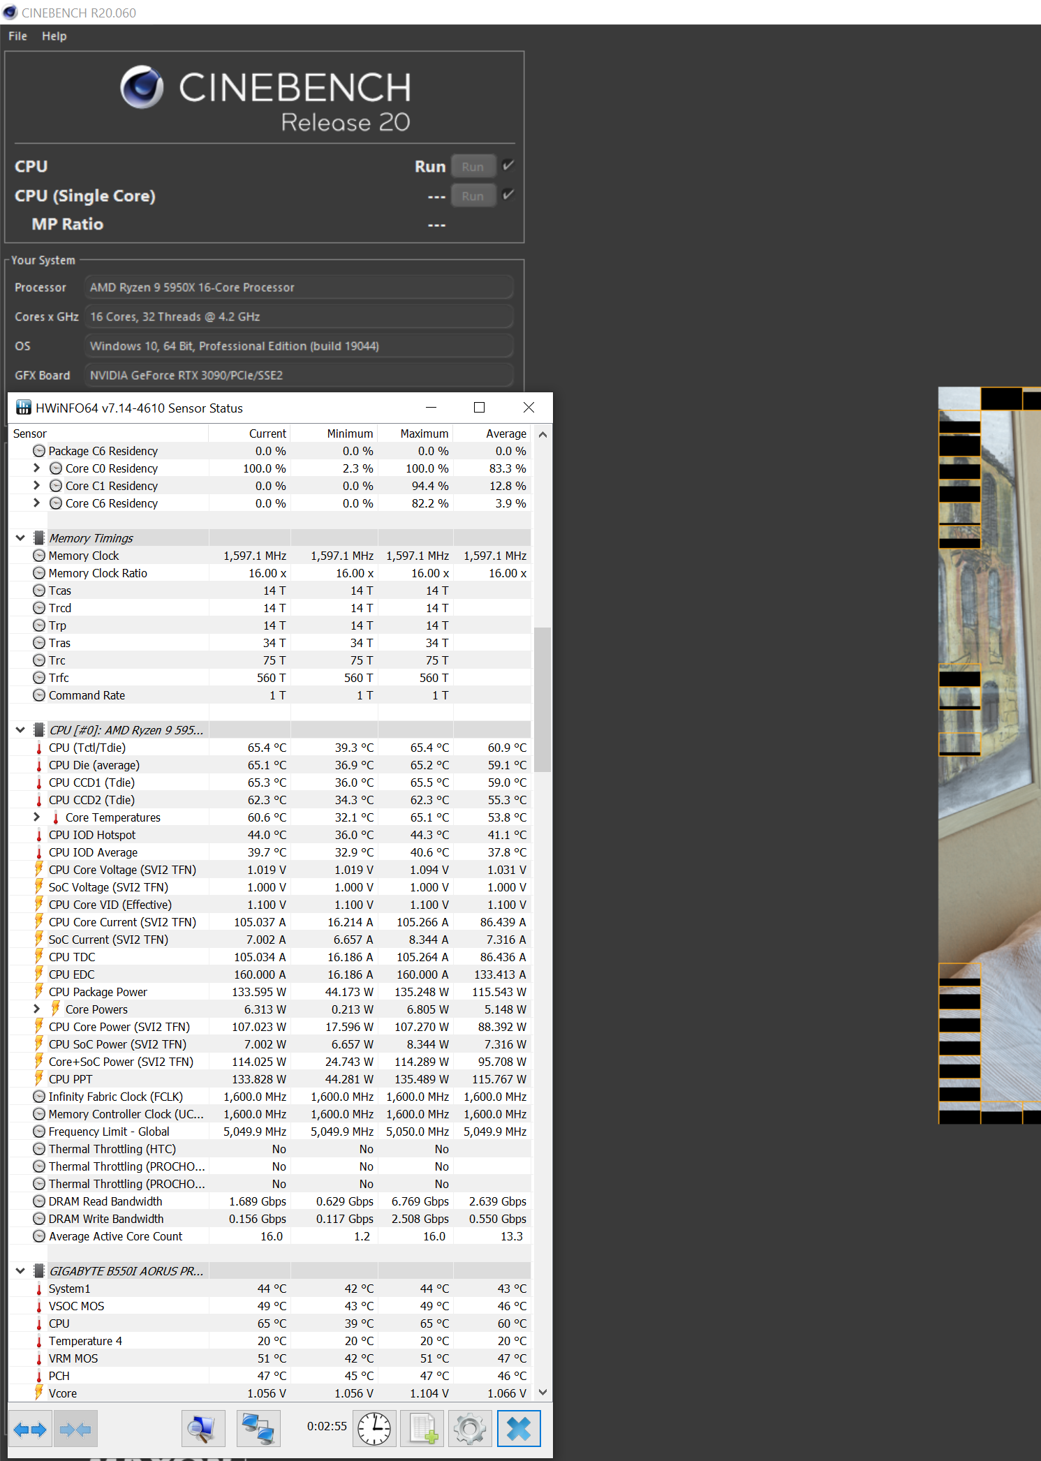Click Run button for CPU (Single Core)

[x=473, y=196]
